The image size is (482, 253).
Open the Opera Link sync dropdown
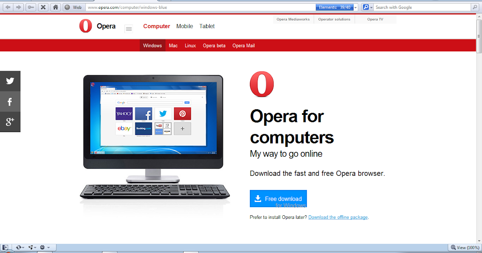tap(20, 247)
